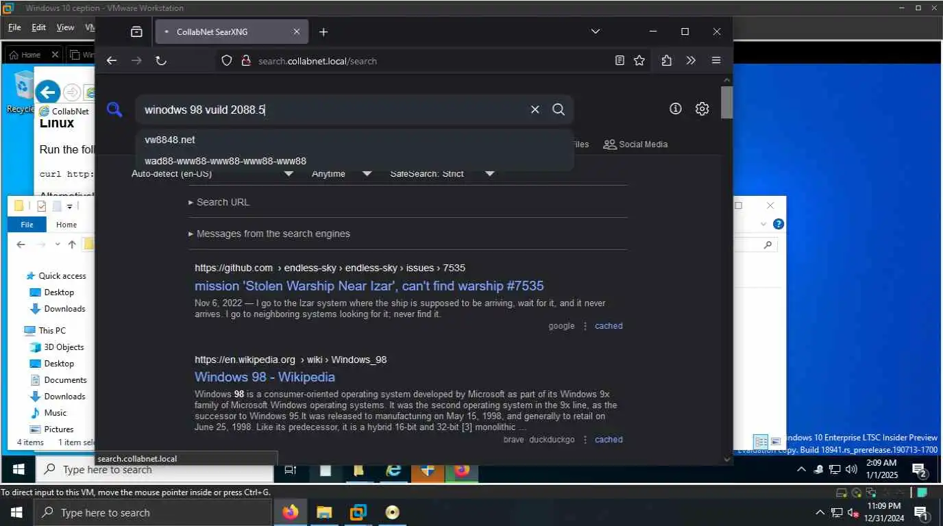The width and height of the screenshot is (943, 526).
Task: Open recent locations dropdown in File Explorer
Action: 58,245
